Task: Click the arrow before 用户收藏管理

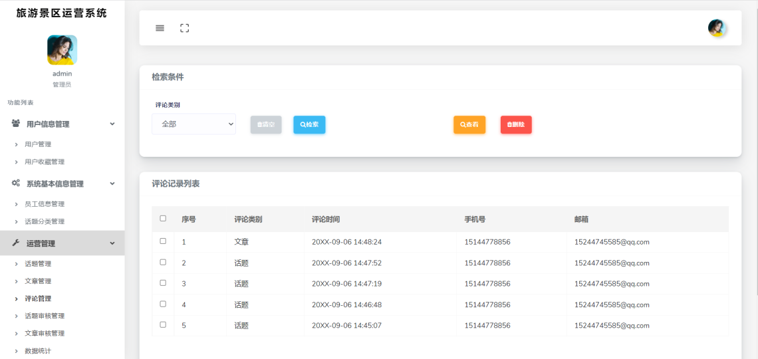Action: [x=17, y=162]
